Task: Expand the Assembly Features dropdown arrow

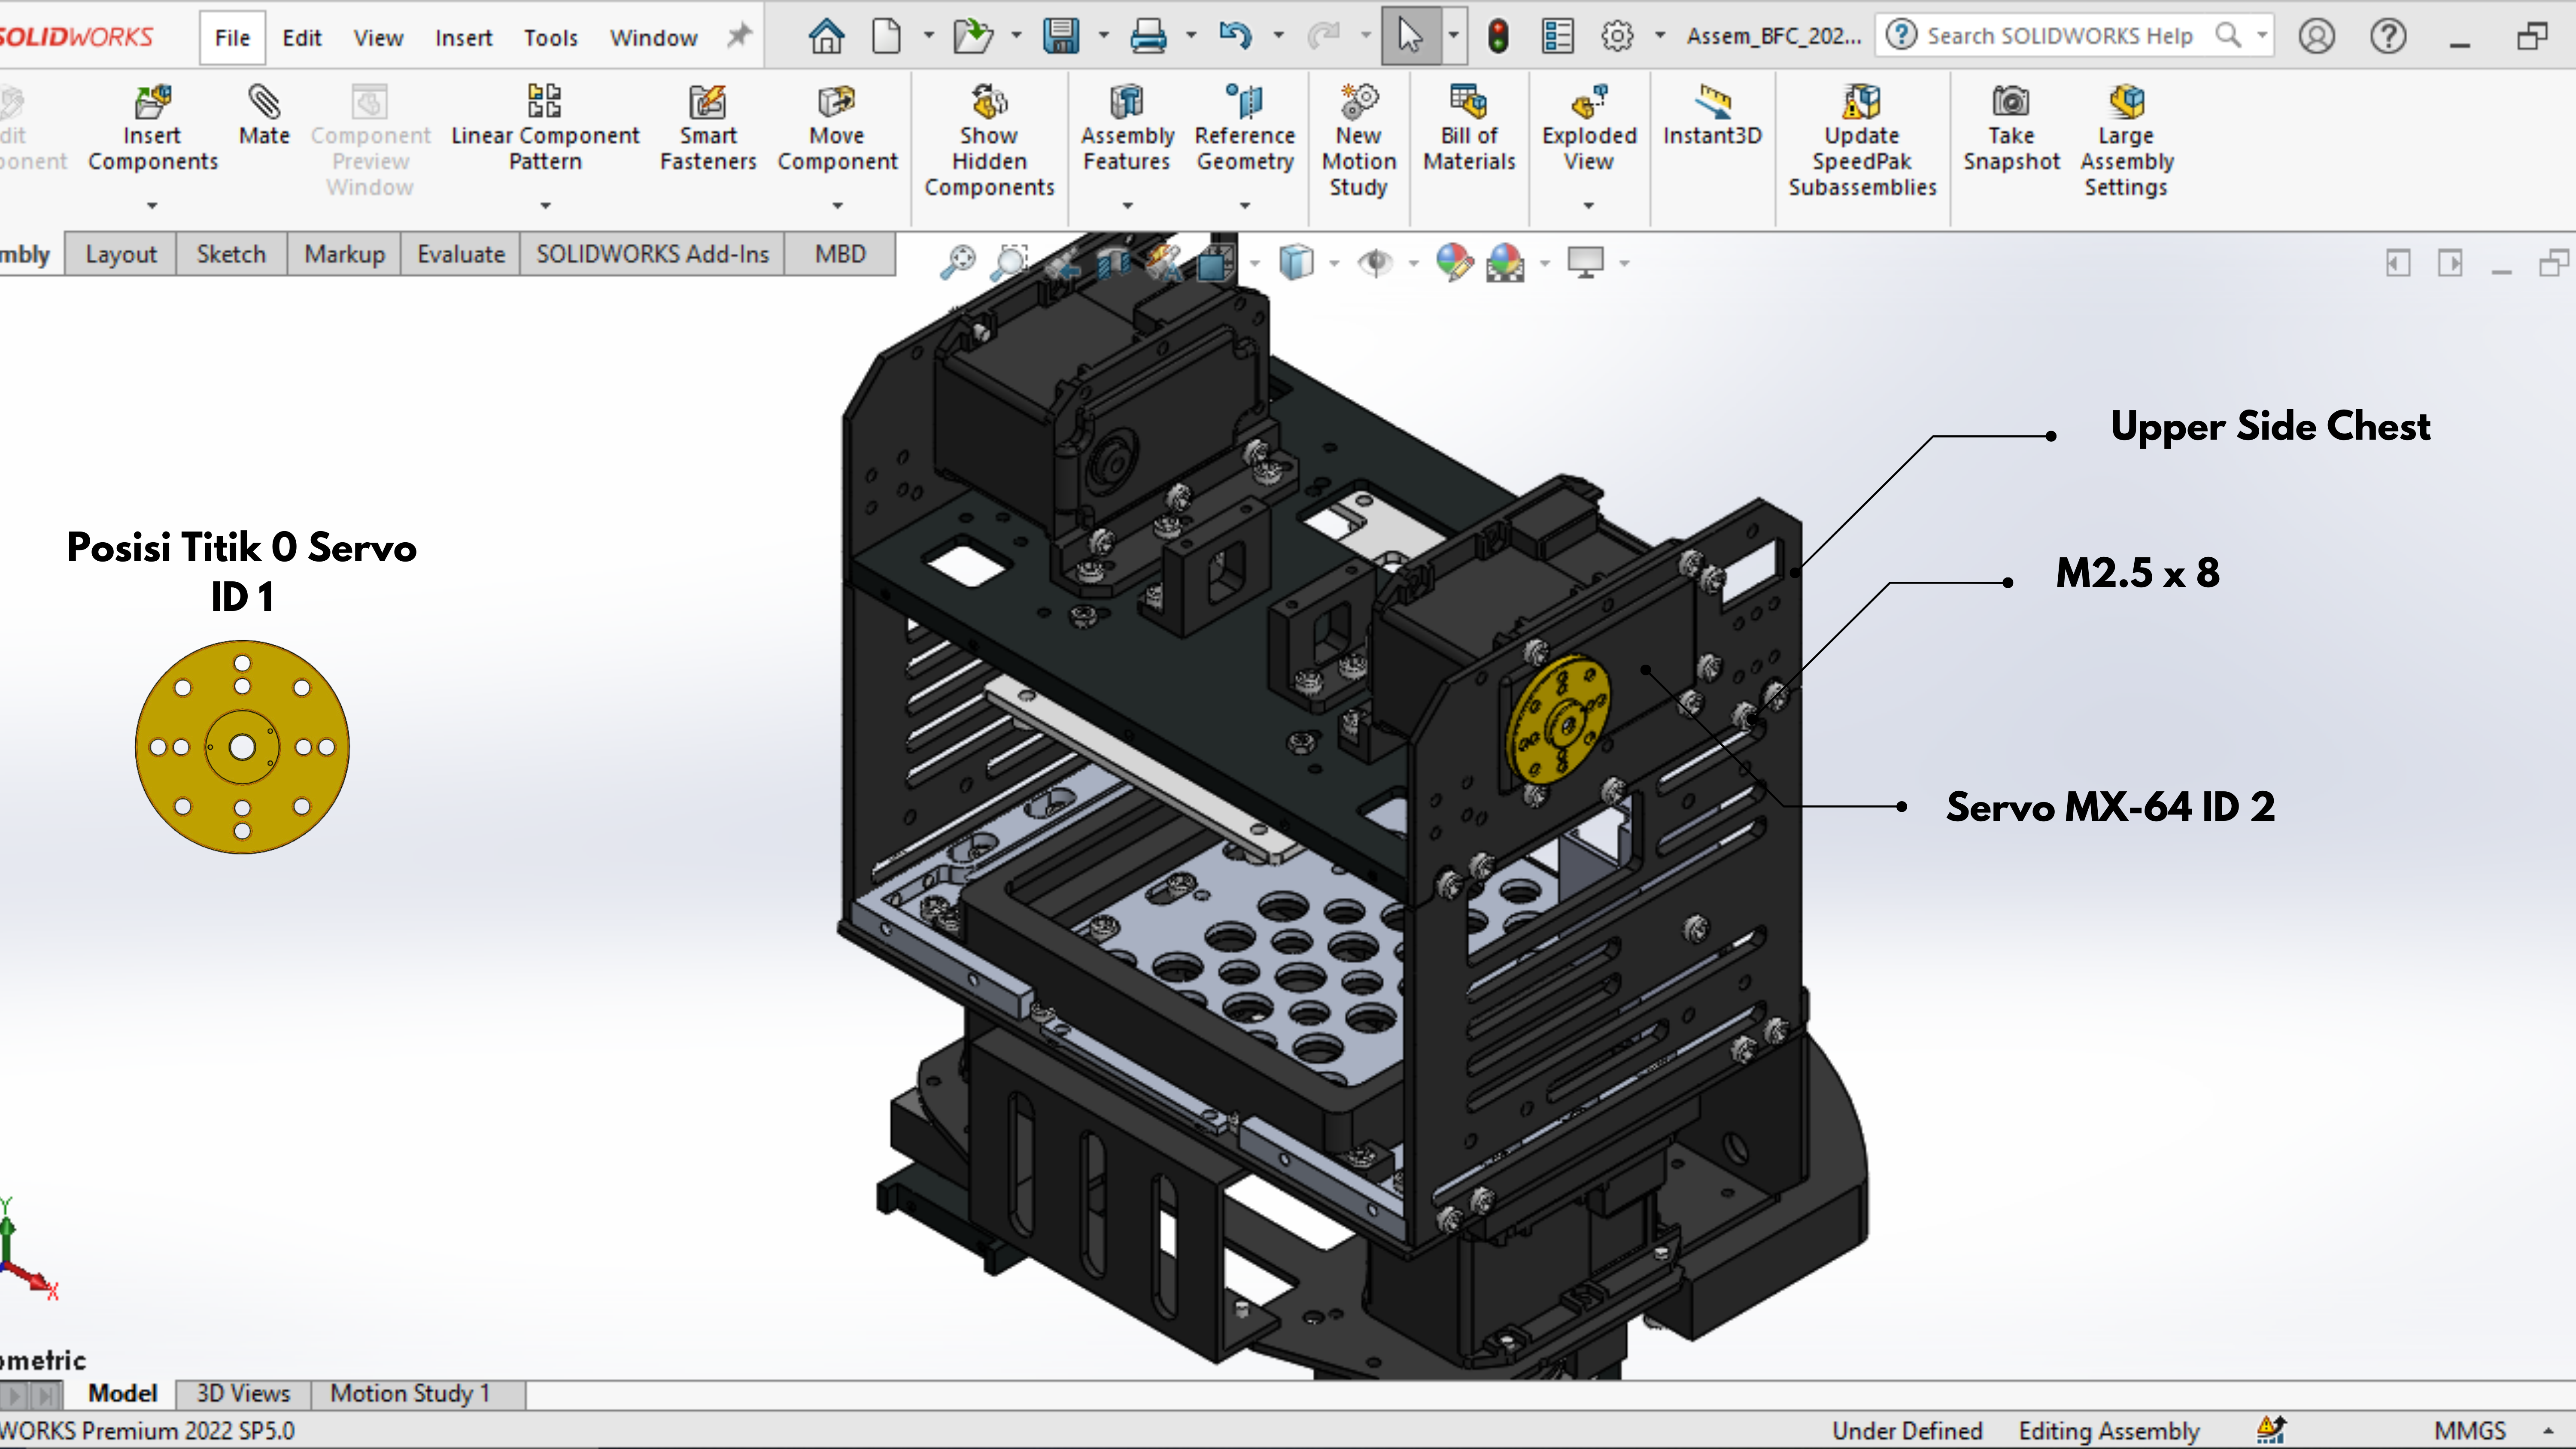Action: [x=1127, y=206]
